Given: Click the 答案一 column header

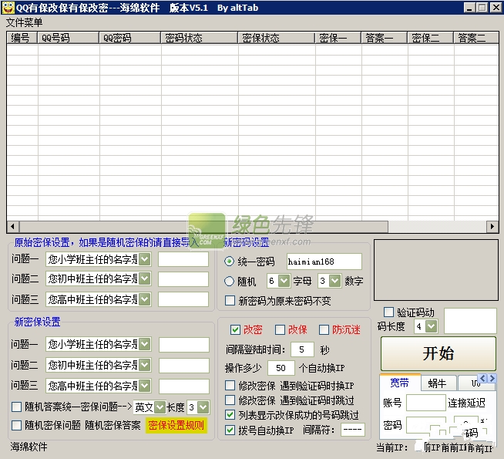Looking at the screenshot, I should click(x=385, y=38).
